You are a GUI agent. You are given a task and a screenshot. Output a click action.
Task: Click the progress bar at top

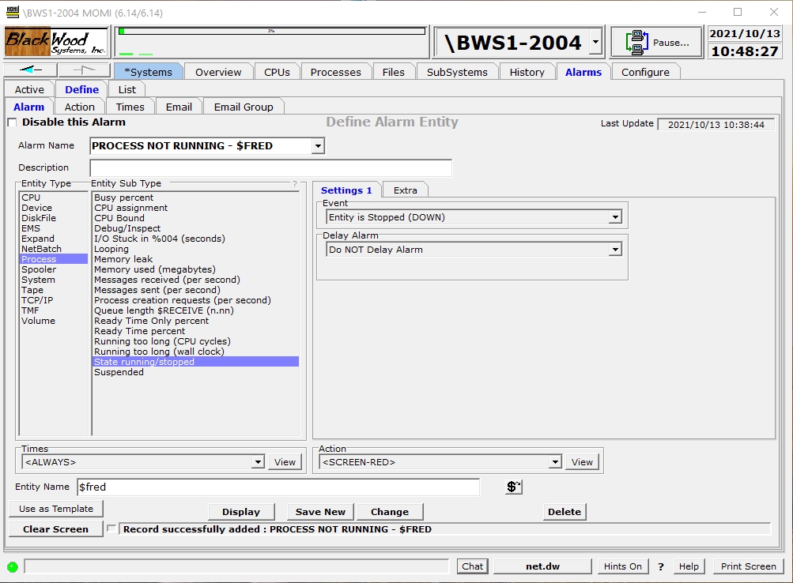click(x=271, y=32)
